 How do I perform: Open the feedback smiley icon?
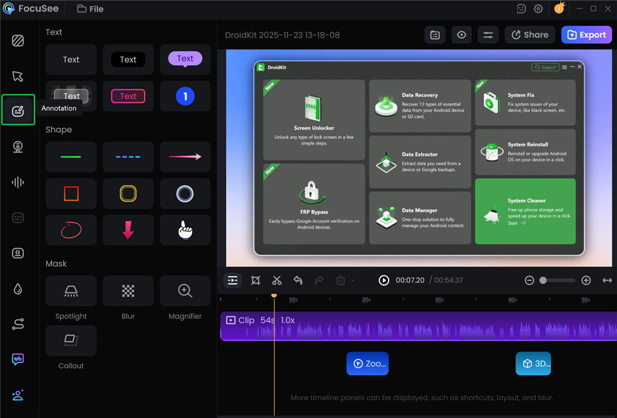point(521,9)
